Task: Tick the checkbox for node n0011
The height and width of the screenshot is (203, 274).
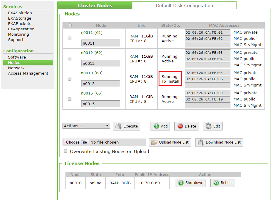Action: point(70,38)
